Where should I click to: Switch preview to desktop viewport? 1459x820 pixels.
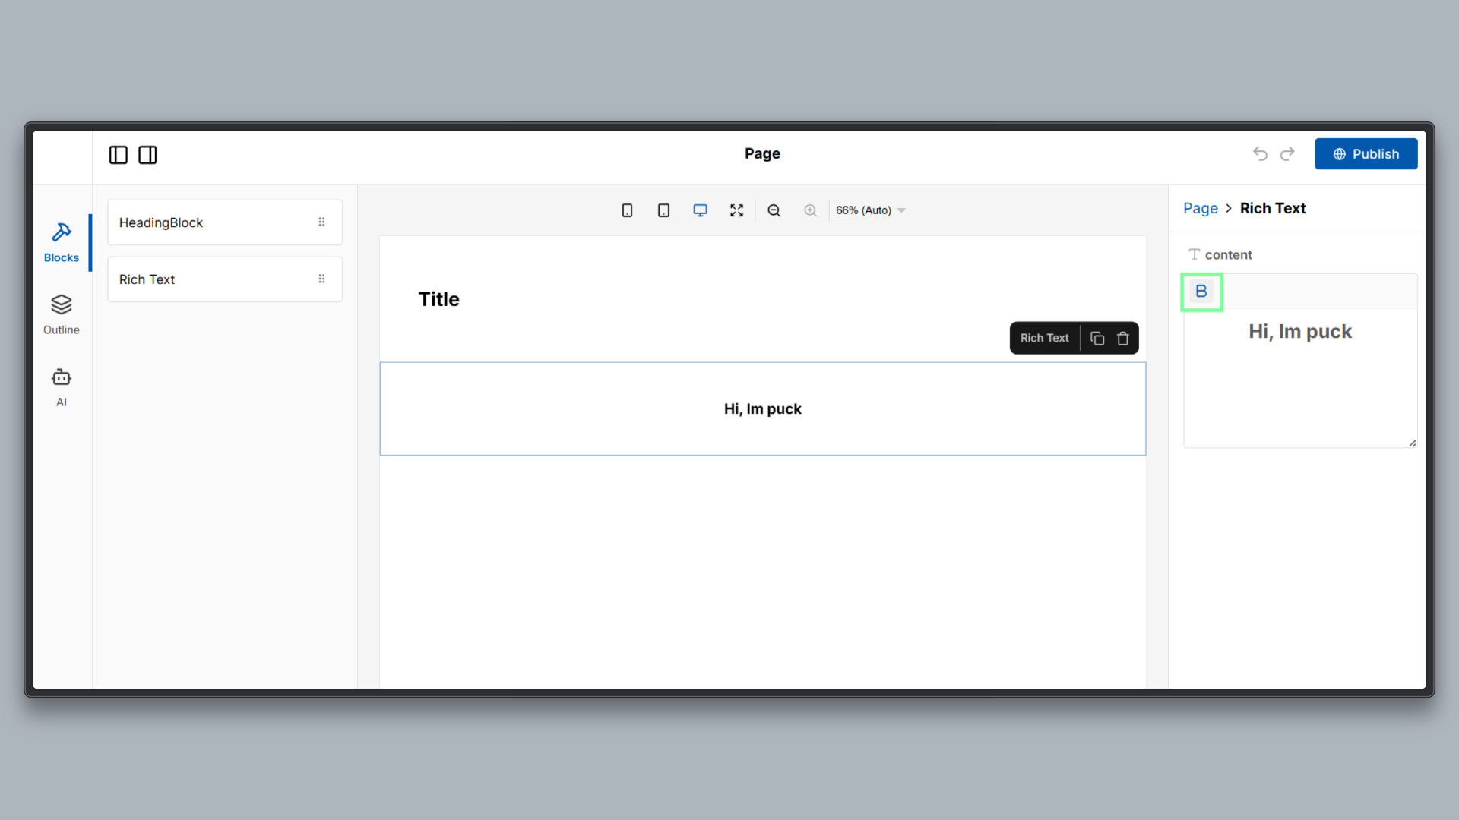click(x=700, y=210)
